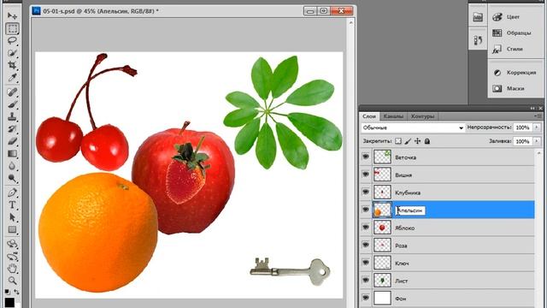Image resolution: width=547 pixels, height=308 pixels.
Task: Select the 3D Camera Orbit tool
Action: coord(12,257)
